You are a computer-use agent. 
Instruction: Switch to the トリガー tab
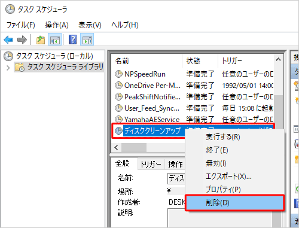(151, 165)
